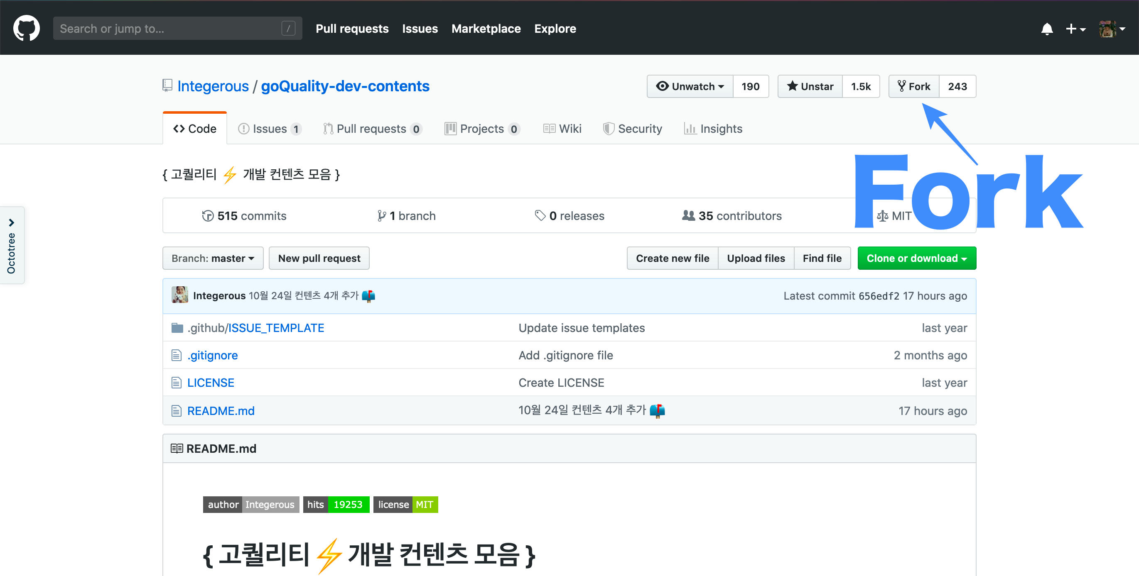
Task: Open the plus create-new dropdown
Action: pos(1075,29)
